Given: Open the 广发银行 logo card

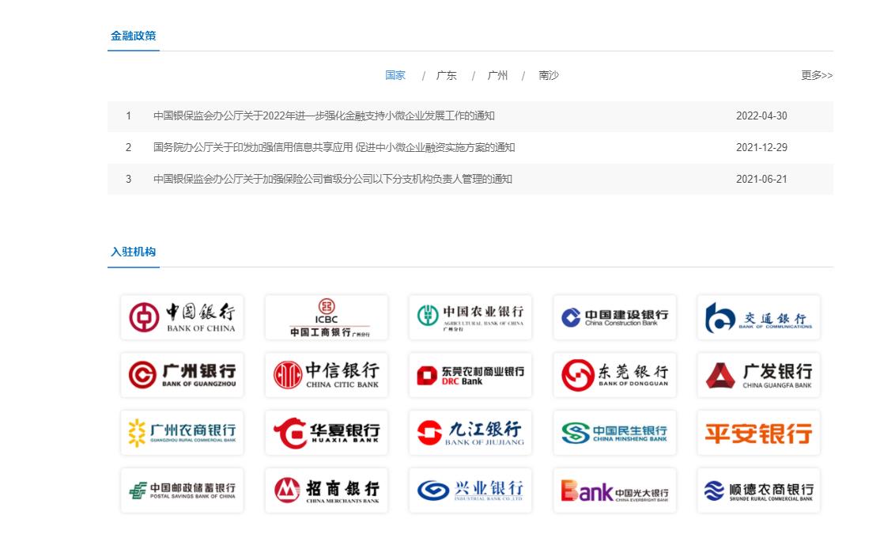Looking at the screenshot, I should [x=759, y=375].
